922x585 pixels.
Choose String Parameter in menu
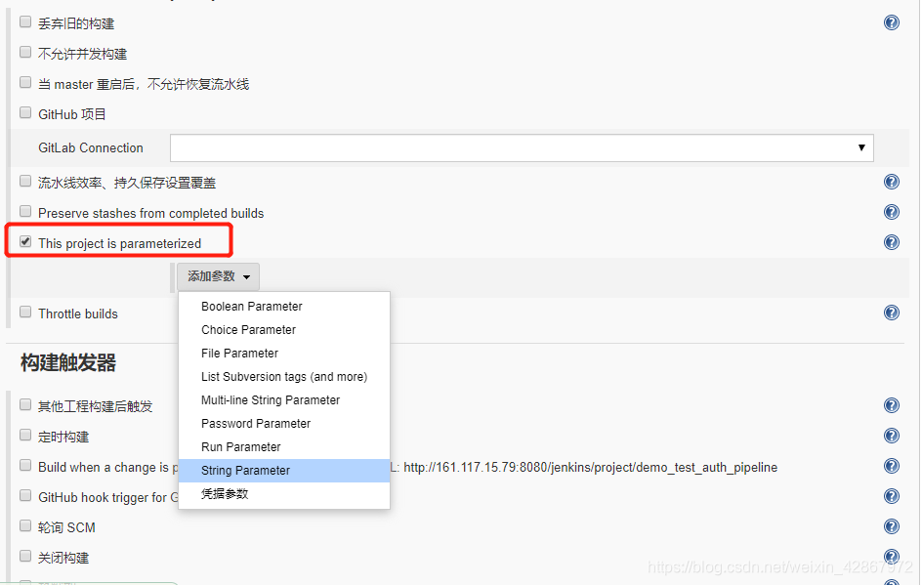click(x=284, y=471)
